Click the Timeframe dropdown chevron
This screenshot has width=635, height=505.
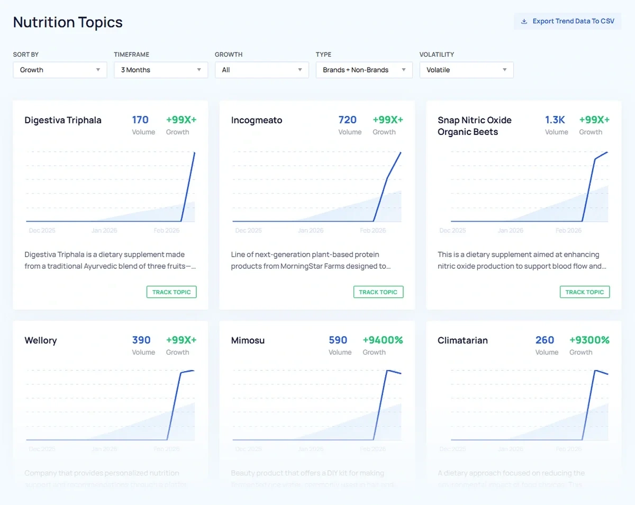[x=198, y=69]
